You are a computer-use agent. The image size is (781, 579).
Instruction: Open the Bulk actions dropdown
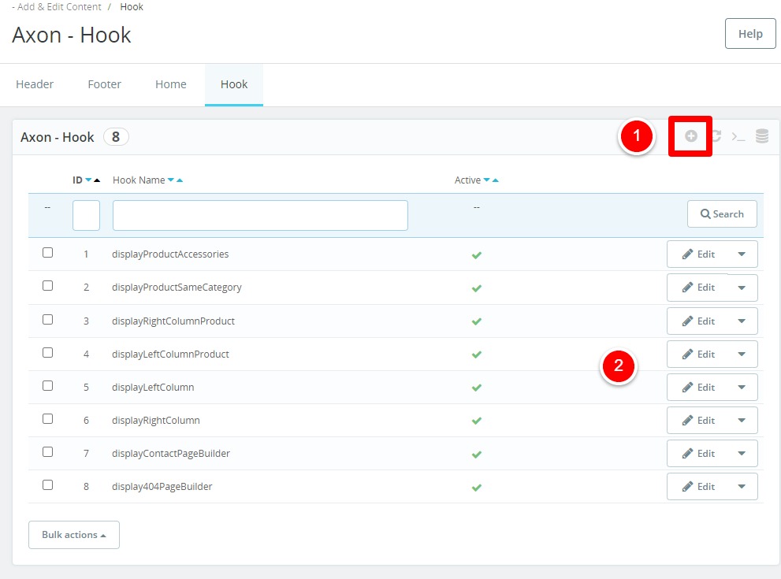tap(74, 535)
